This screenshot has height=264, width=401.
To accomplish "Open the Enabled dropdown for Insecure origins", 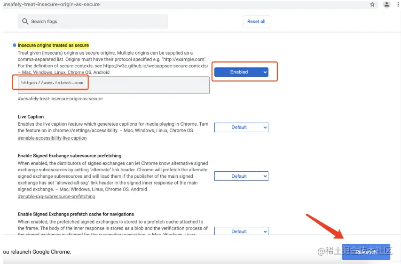I will click(241, 72).
